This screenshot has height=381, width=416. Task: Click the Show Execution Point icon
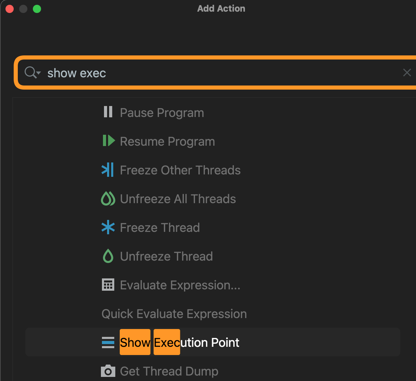(108, 342)
